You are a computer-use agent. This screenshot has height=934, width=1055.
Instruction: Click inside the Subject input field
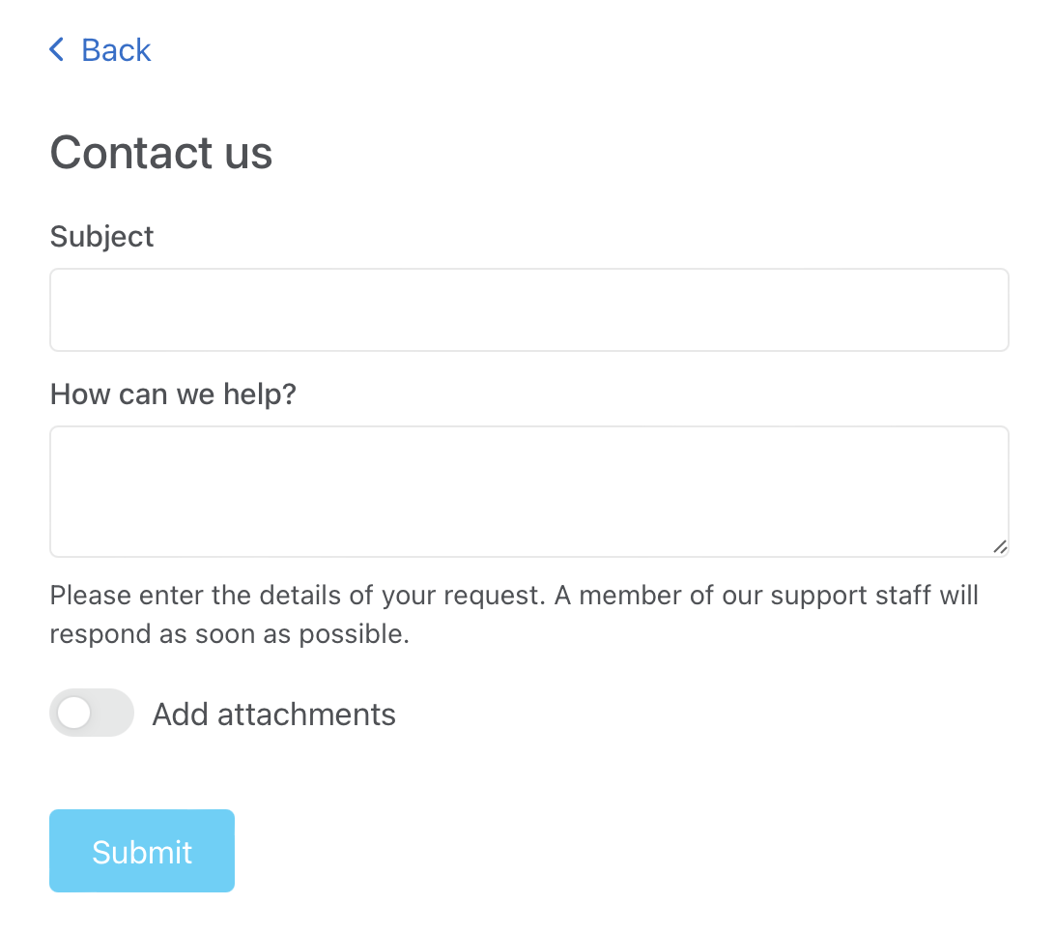coord(528,309)
